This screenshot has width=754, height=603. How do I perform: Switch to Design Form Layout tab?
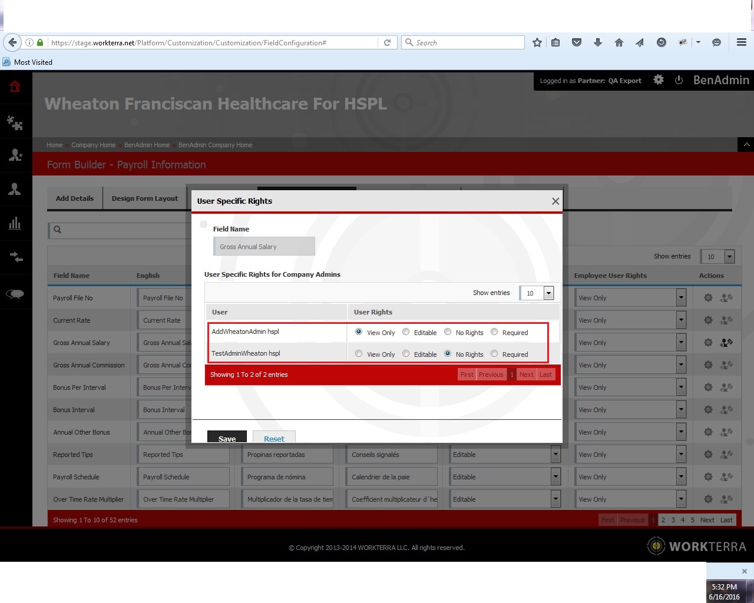[x=145, y=198]
